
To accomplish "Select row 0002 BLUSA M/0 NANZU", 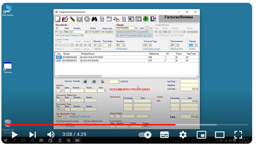I will coord(127,60).
